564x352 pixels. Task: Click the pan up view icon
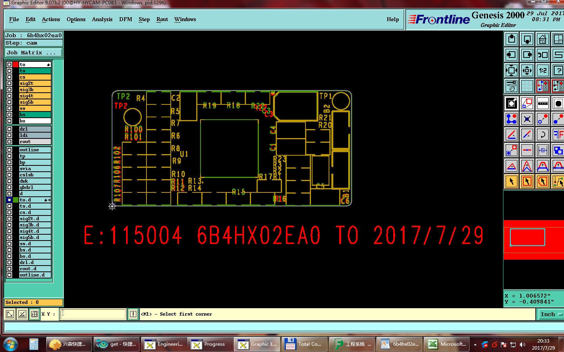512,39
